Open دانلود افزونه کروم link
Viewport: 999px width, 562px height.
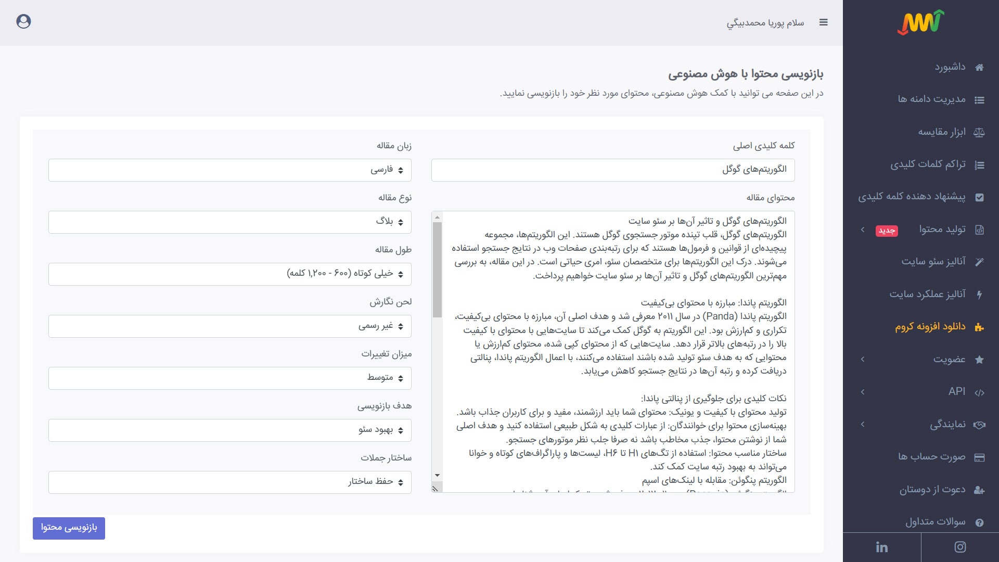coord(930,327)
